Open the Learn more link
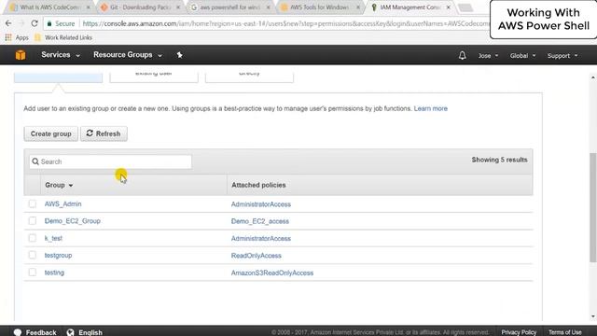 [x=431, y=108]
